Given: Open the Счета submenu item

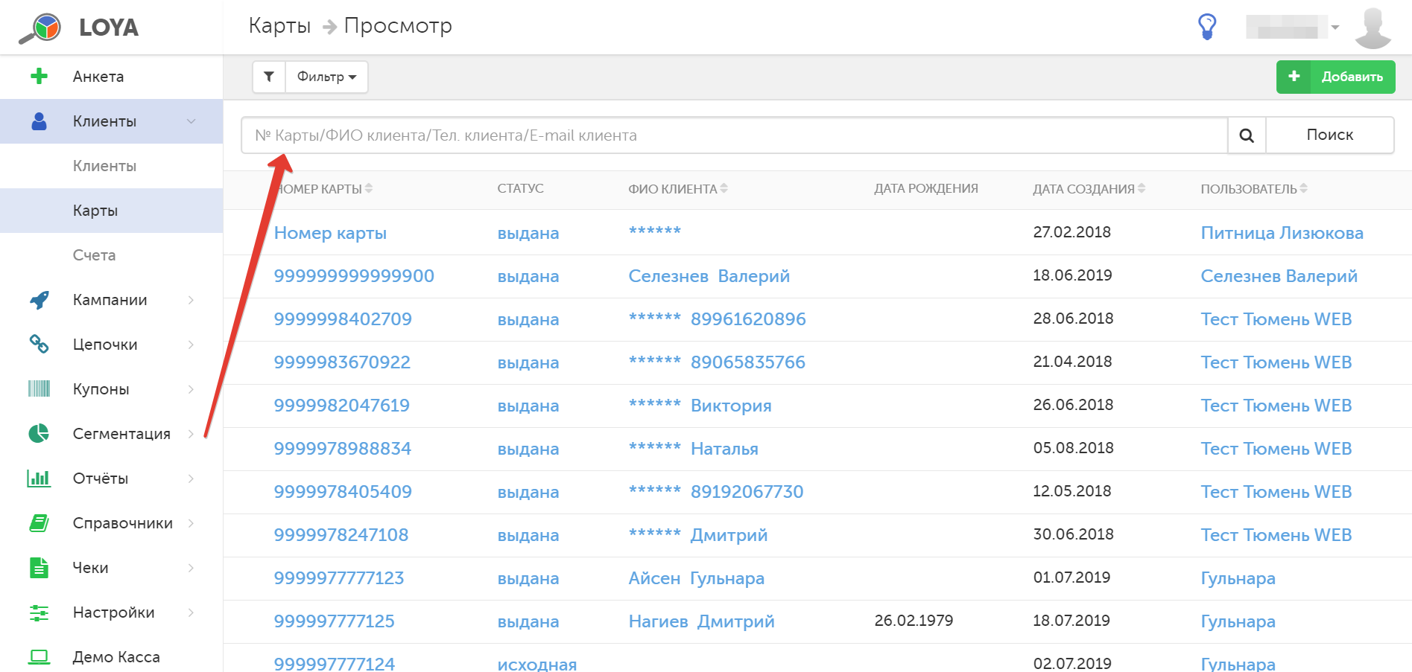Looking at the screenshot, I should point(94,255).
